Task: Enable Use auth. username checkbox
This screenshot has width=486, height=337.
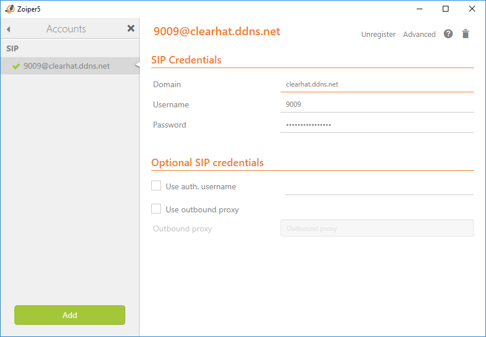Action: tap(156, 186)
